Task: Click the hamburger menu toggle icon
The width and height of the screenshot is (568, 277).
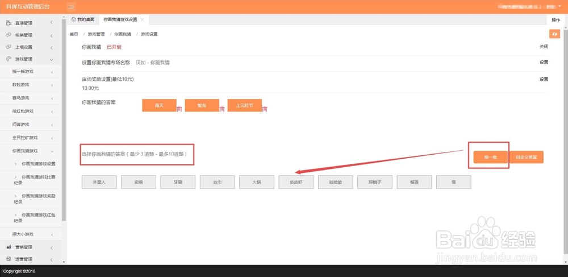Action: pyautogui.click(x=72, y=6)
